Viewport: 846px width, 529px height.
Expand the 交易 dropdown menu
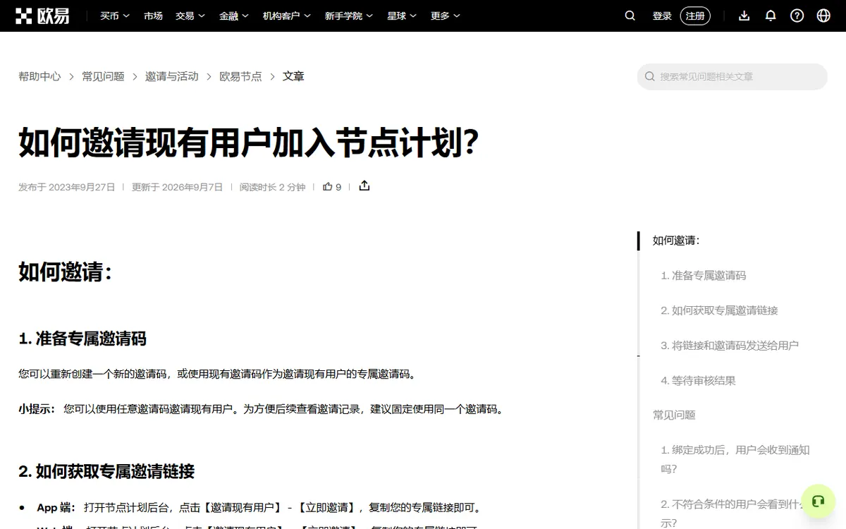point(190,16)
